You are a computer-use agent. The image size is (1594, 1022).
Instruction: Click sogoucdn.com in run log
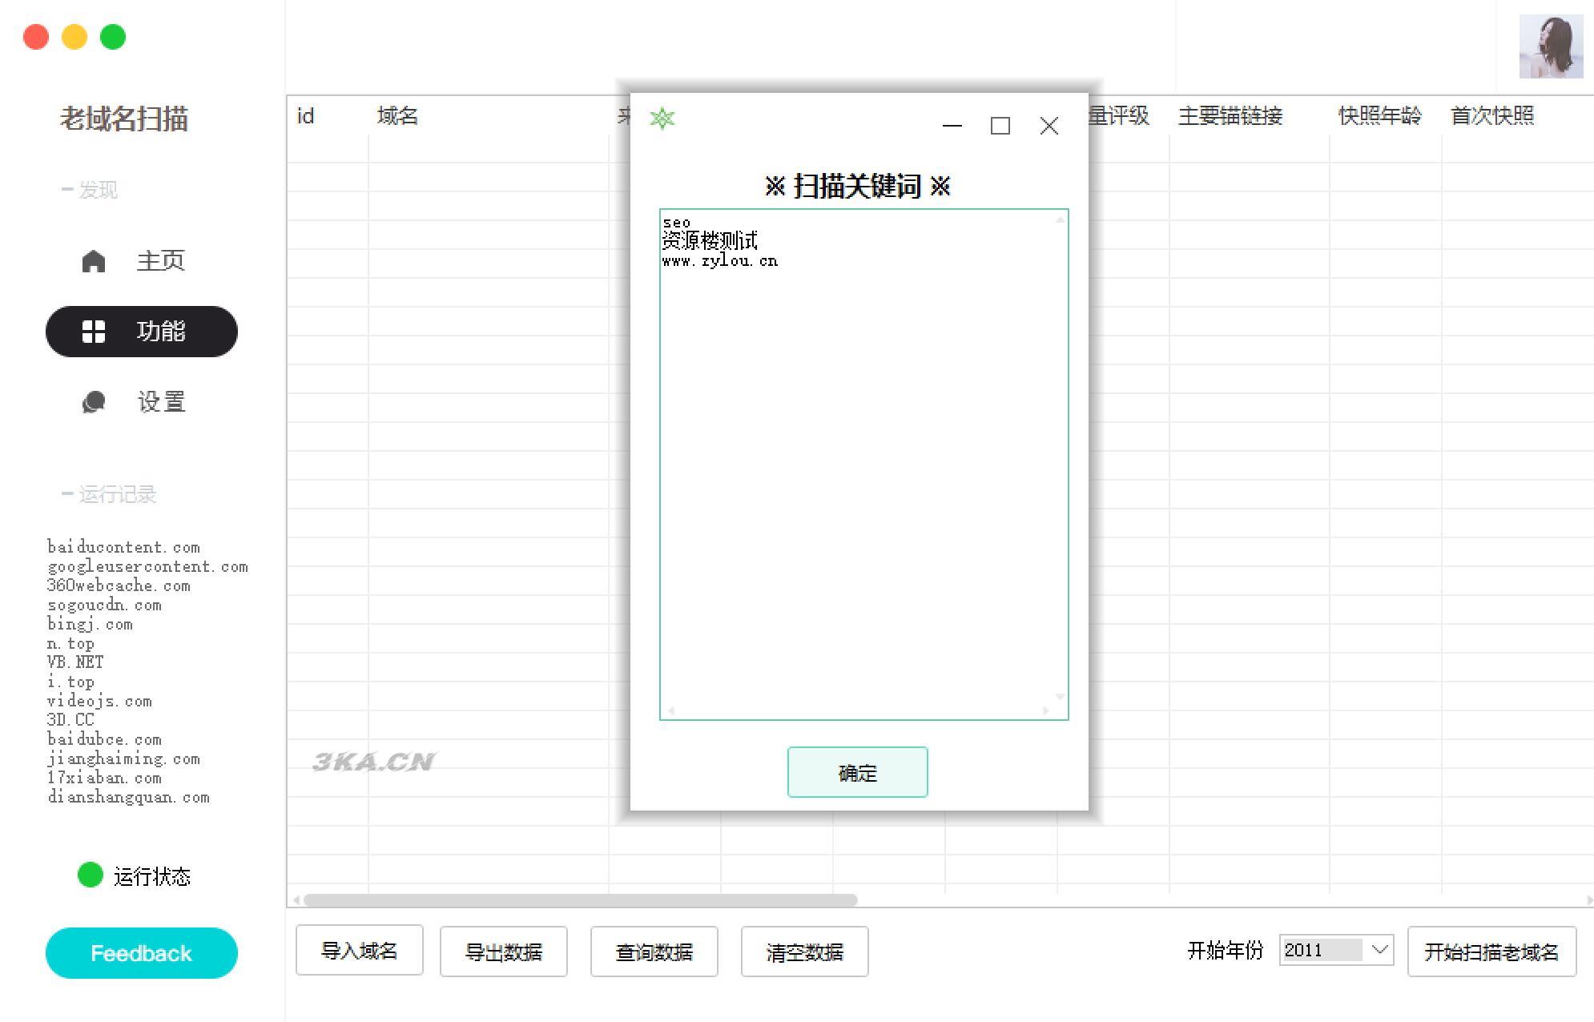coord(105,605)
